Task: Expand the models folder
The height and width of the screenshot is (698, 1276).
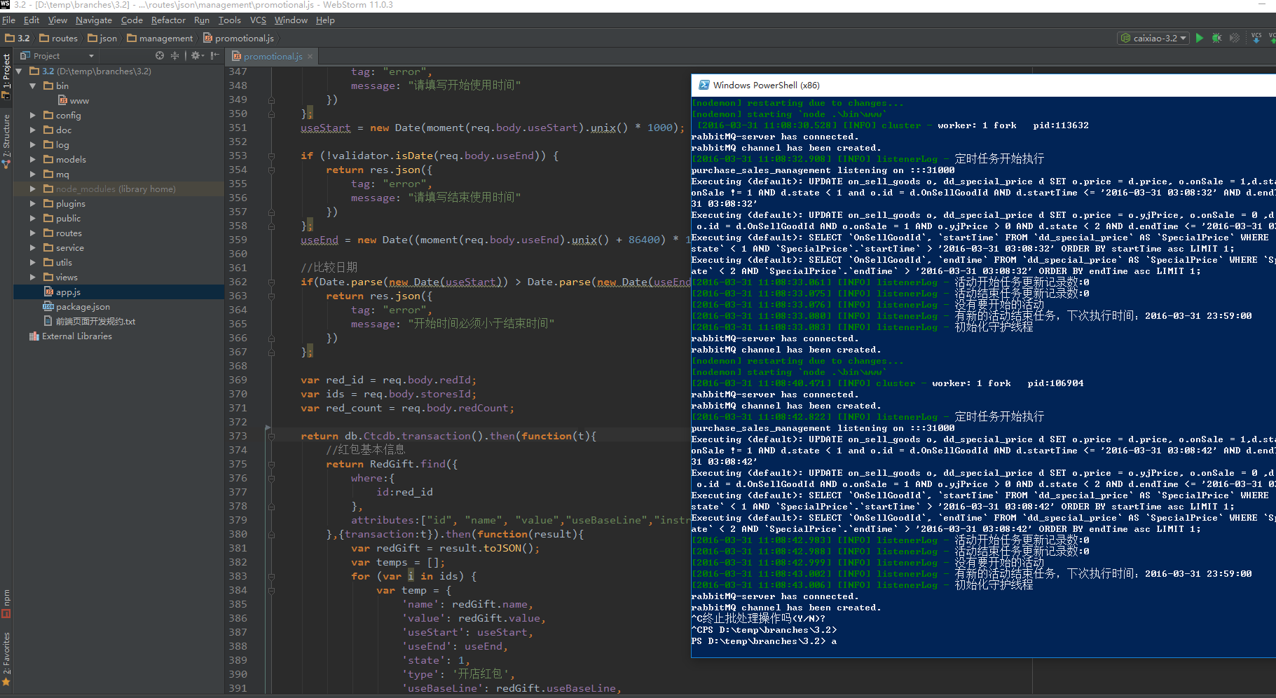Action: [x=32, y=159]
